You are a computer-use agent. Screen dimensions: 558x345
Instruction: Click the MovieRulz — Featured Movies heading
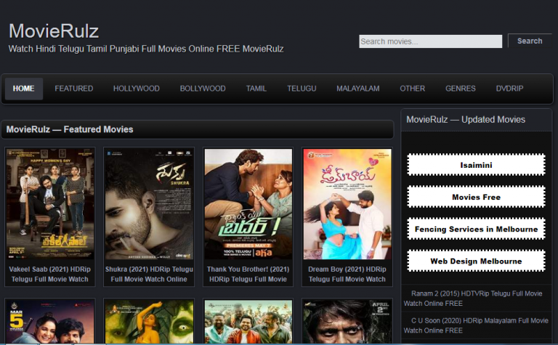tap(70, 129)
